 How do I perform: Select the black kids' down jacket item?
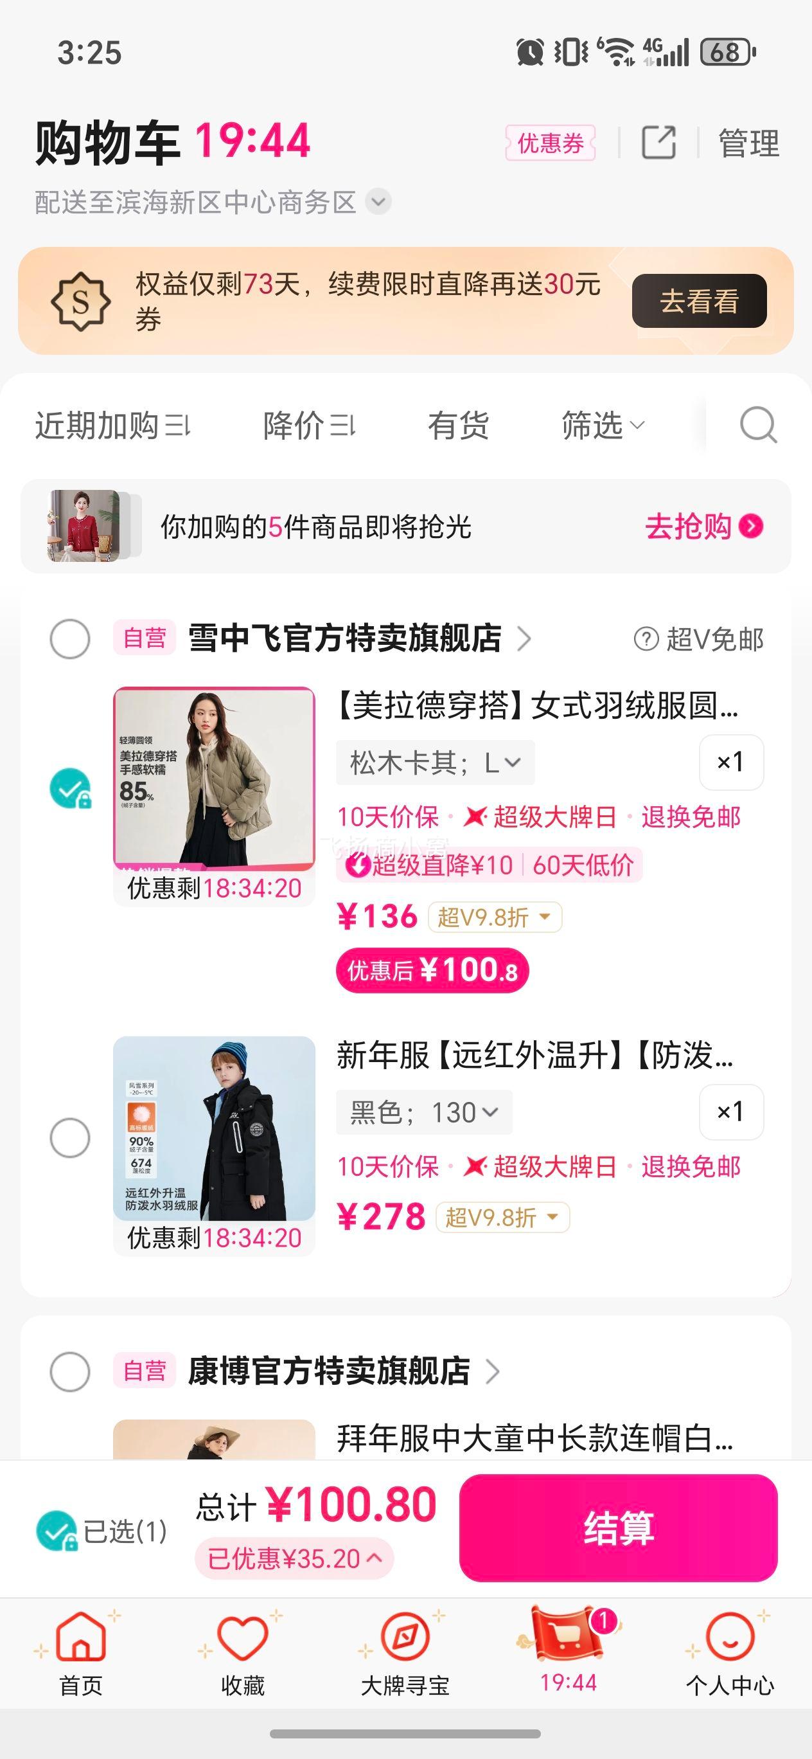[69, 1137]
